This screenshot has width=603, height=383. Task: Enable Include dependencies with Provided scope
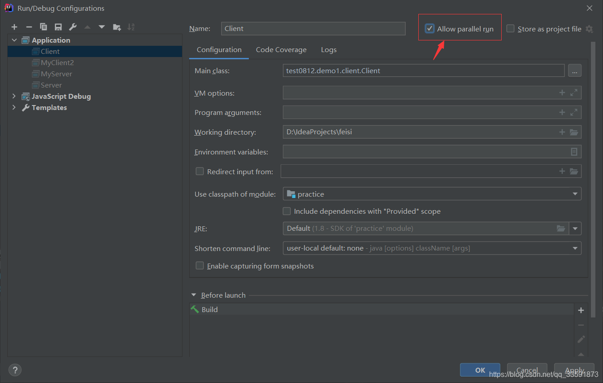[286, 211]
